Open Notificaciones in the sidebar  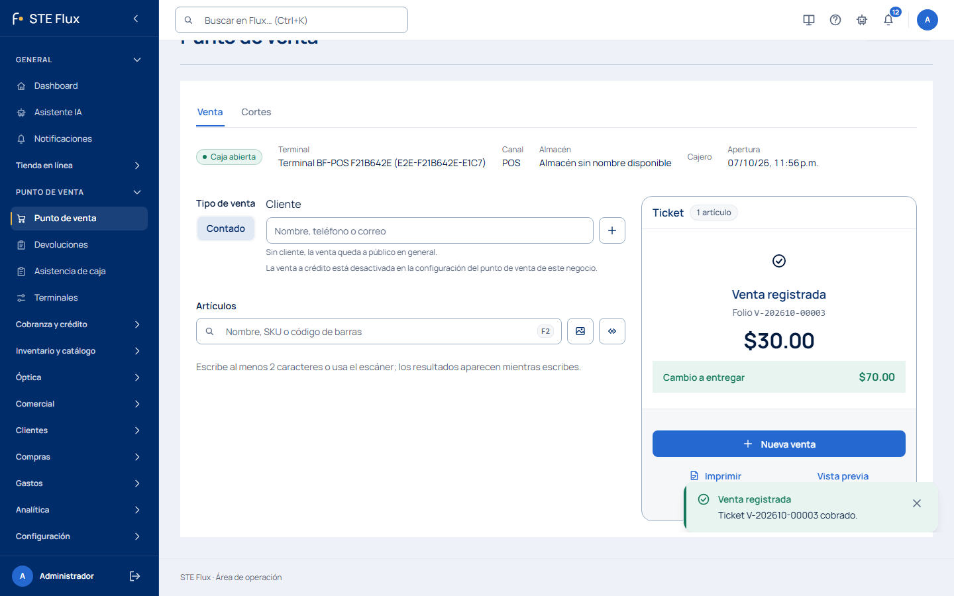coord(79,139)
